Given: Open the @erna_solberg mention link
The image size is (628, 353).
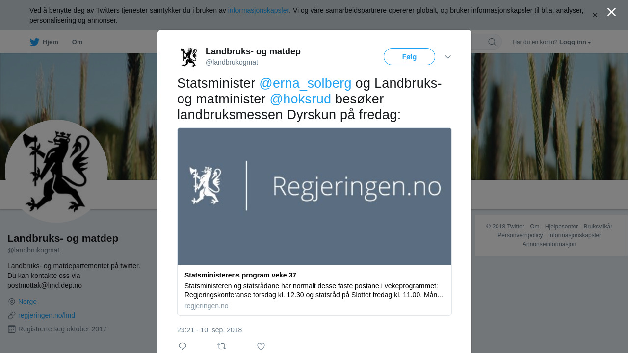Looking at the screenshot, I should tap(305, 83).
